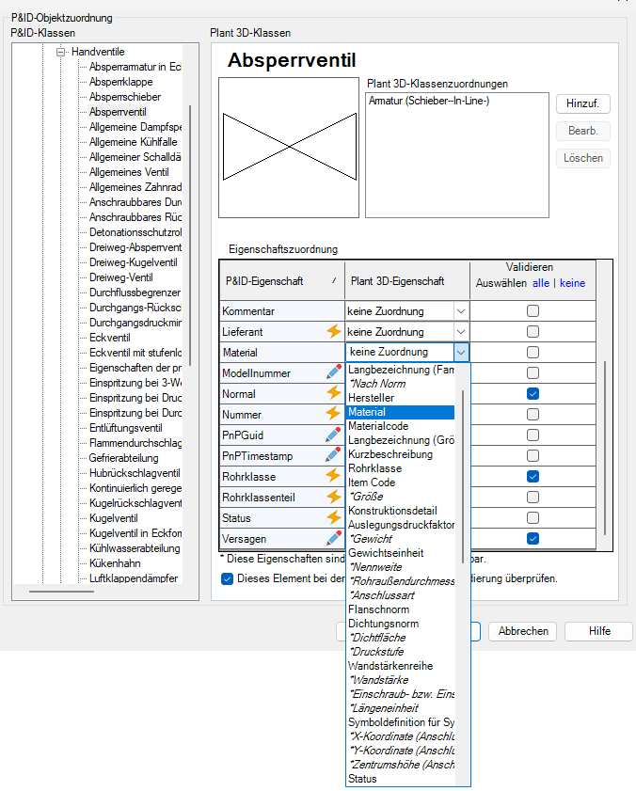
Task: Select Absperrklappe in the class tree
Action: pos(120,82)
